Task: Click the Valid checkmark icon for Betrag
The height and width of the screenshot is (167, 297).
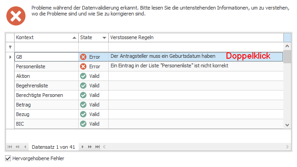Action: pos(83,105)
